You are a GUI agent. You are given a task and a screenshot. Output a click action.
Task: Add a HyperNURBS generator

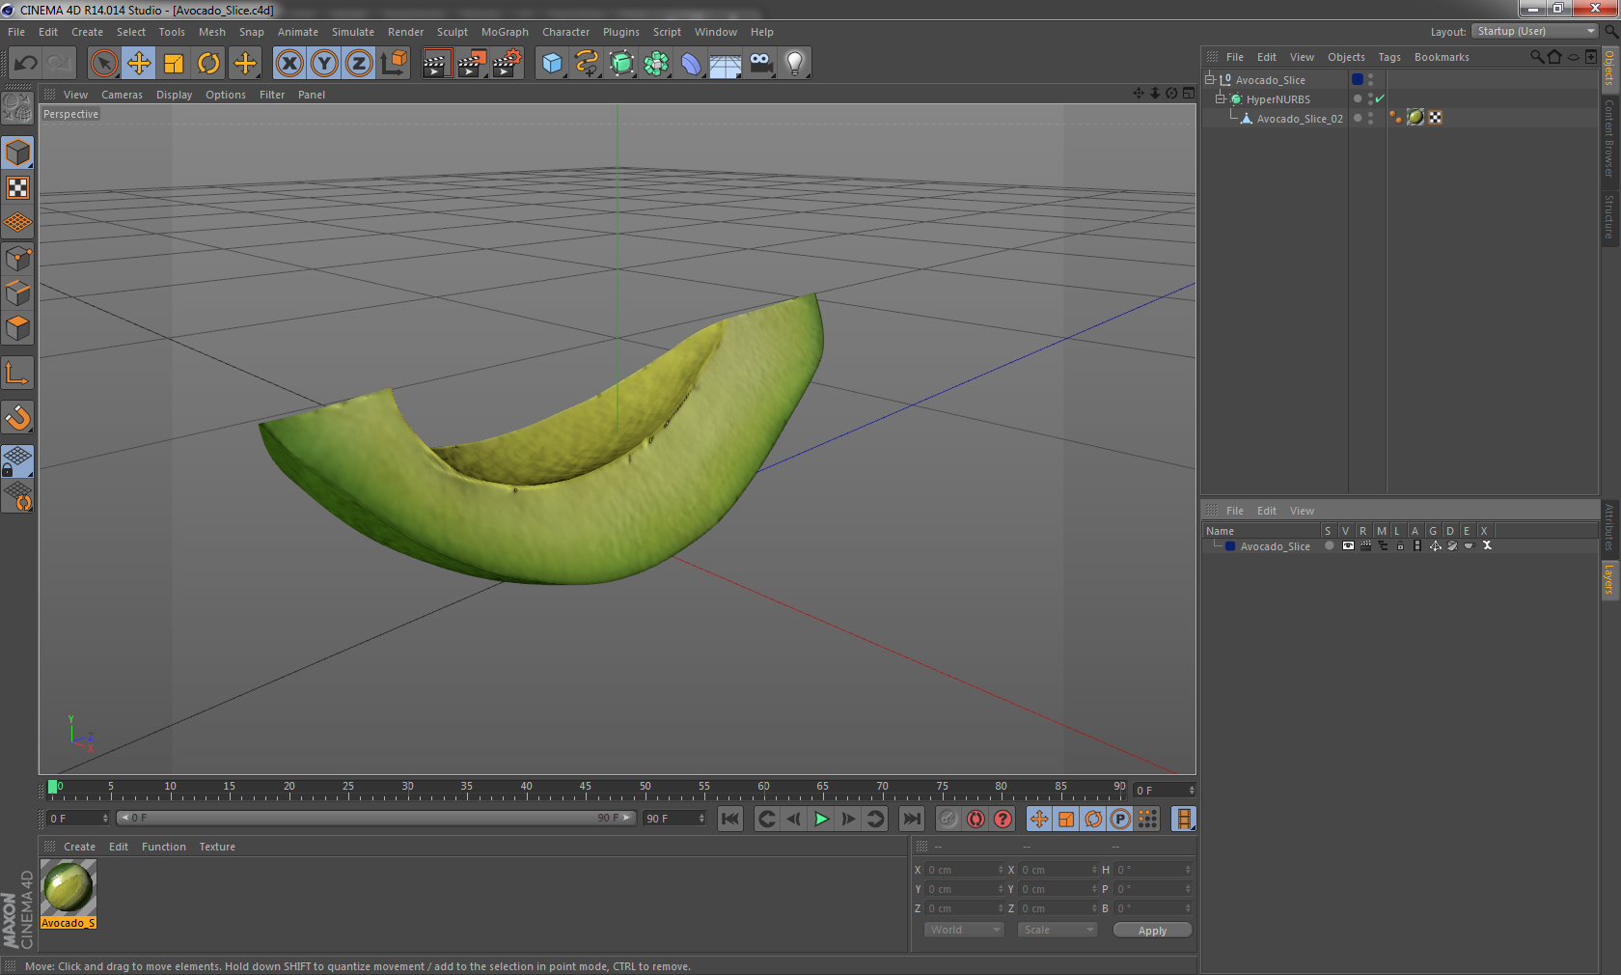coord(621,64)
